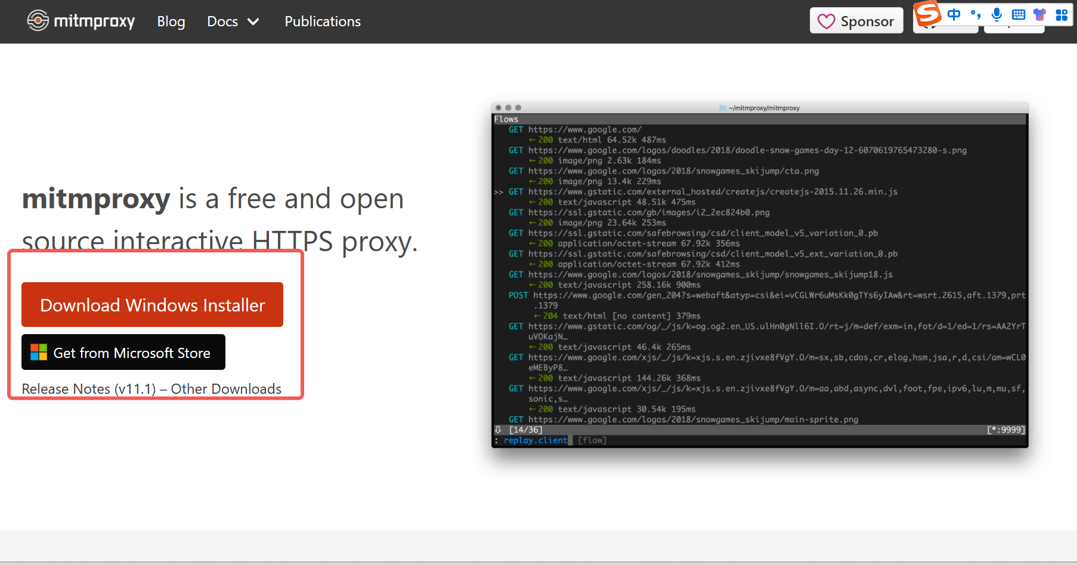Screen dimensions: 1077x565
Task: Click Download Windows Installer button
Action: coord(152,304)
